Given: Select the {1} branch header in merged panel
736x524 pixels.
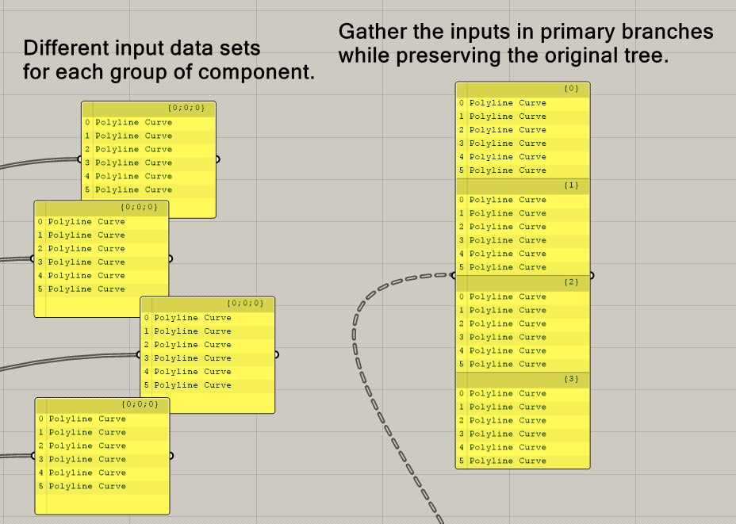Looking at the screenshot, I should click(523, 186).
